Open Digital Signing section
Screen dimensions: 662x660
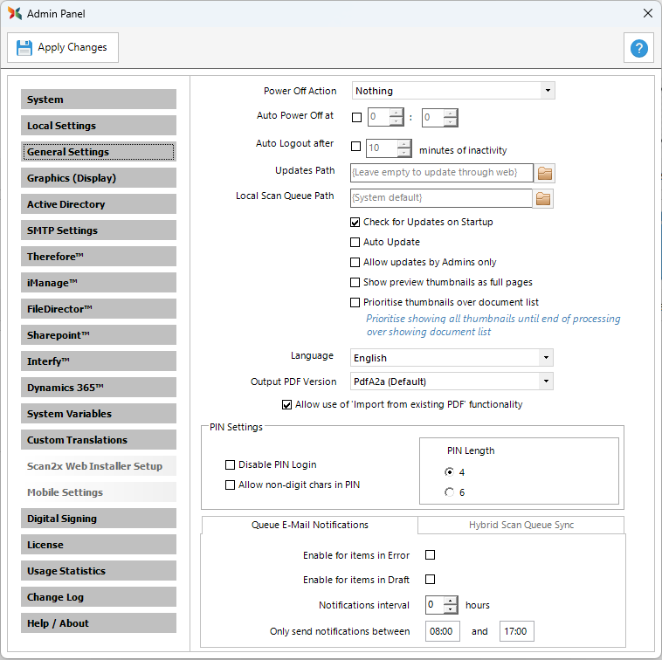(99, 518)
